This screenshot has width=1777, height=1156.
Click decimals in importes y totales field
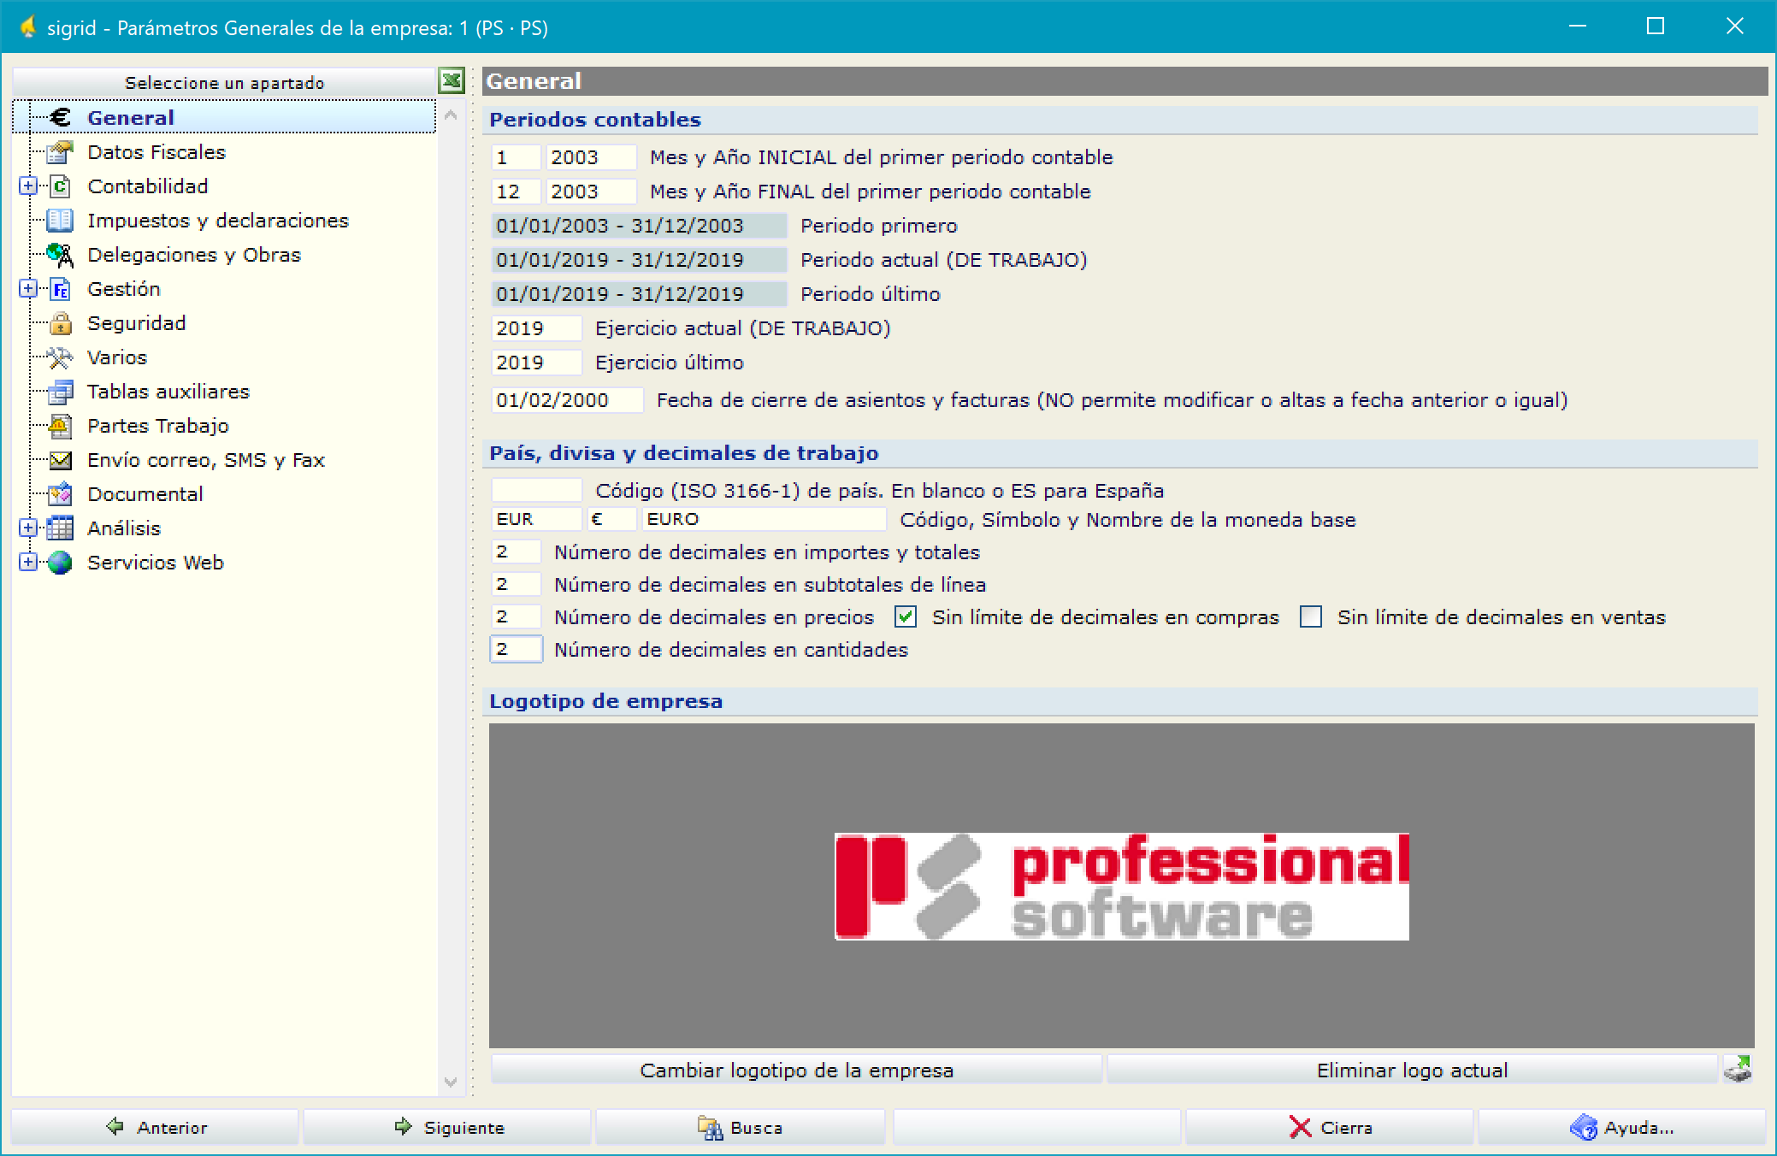(x=516, y=551)
